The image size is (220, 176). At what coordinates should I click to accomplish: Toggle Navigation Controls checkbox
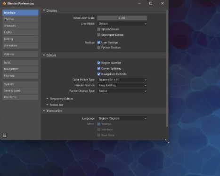[99, 74]
